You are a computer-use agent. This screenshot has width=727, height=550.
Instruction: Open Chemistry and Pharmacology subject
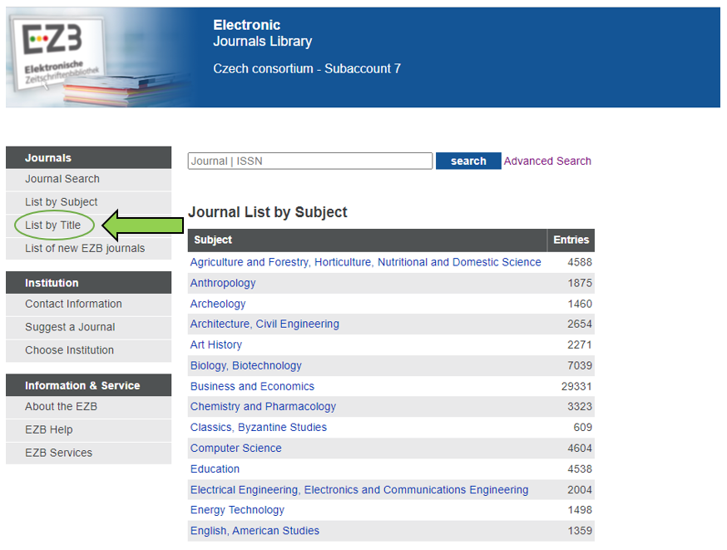pyautogui.click(x=263, y=407)
